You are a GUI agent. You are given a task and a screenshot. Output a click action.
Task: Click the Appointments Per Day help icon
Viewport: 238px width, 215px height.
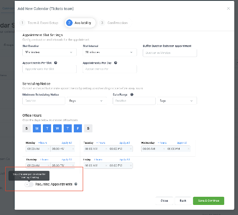coord(116,63)
